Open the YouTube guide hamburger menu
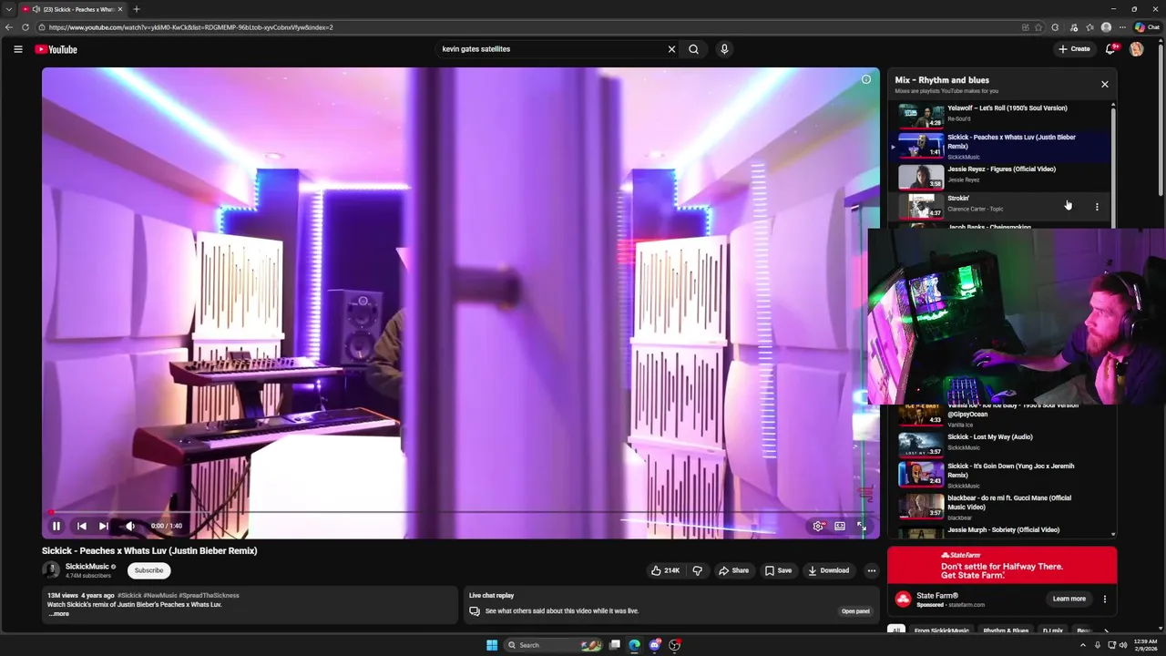This screenshot has height=656, width=1166. 18,49
